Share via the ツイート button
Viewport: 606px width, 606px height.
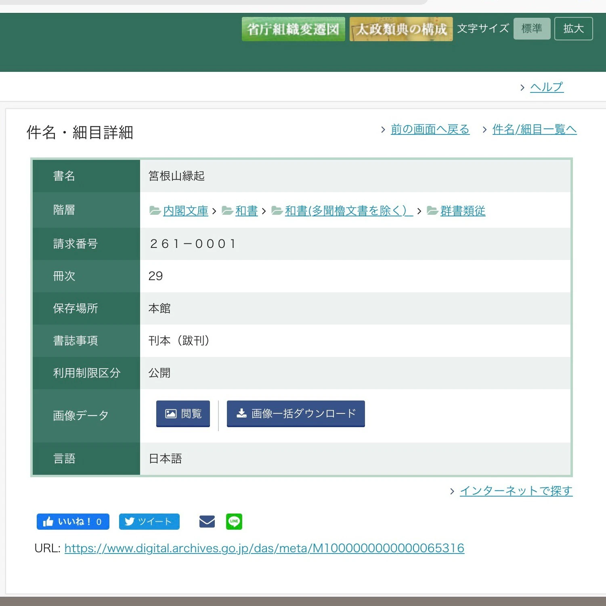pos(149,522)
